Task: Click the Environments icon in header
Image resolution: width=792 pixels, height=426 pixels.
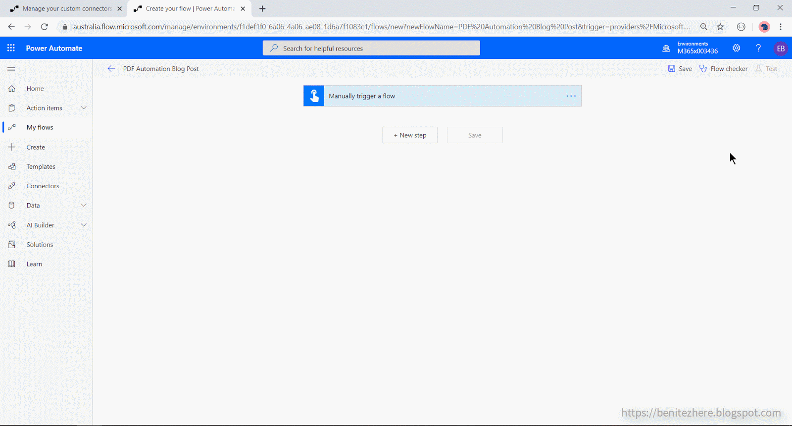Action: coord(666,49)
